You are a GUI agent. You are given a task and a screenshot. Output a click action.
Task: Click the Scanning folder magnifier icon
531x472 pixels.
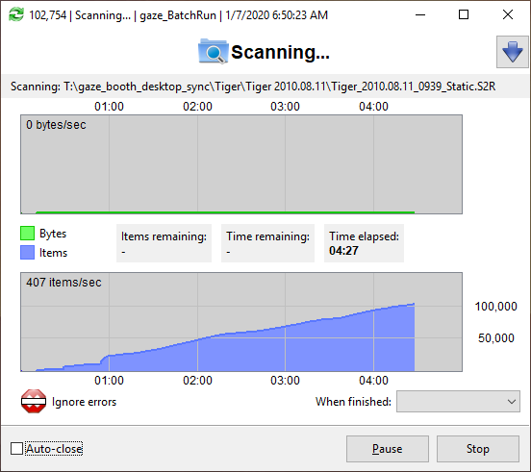[213, 51]
